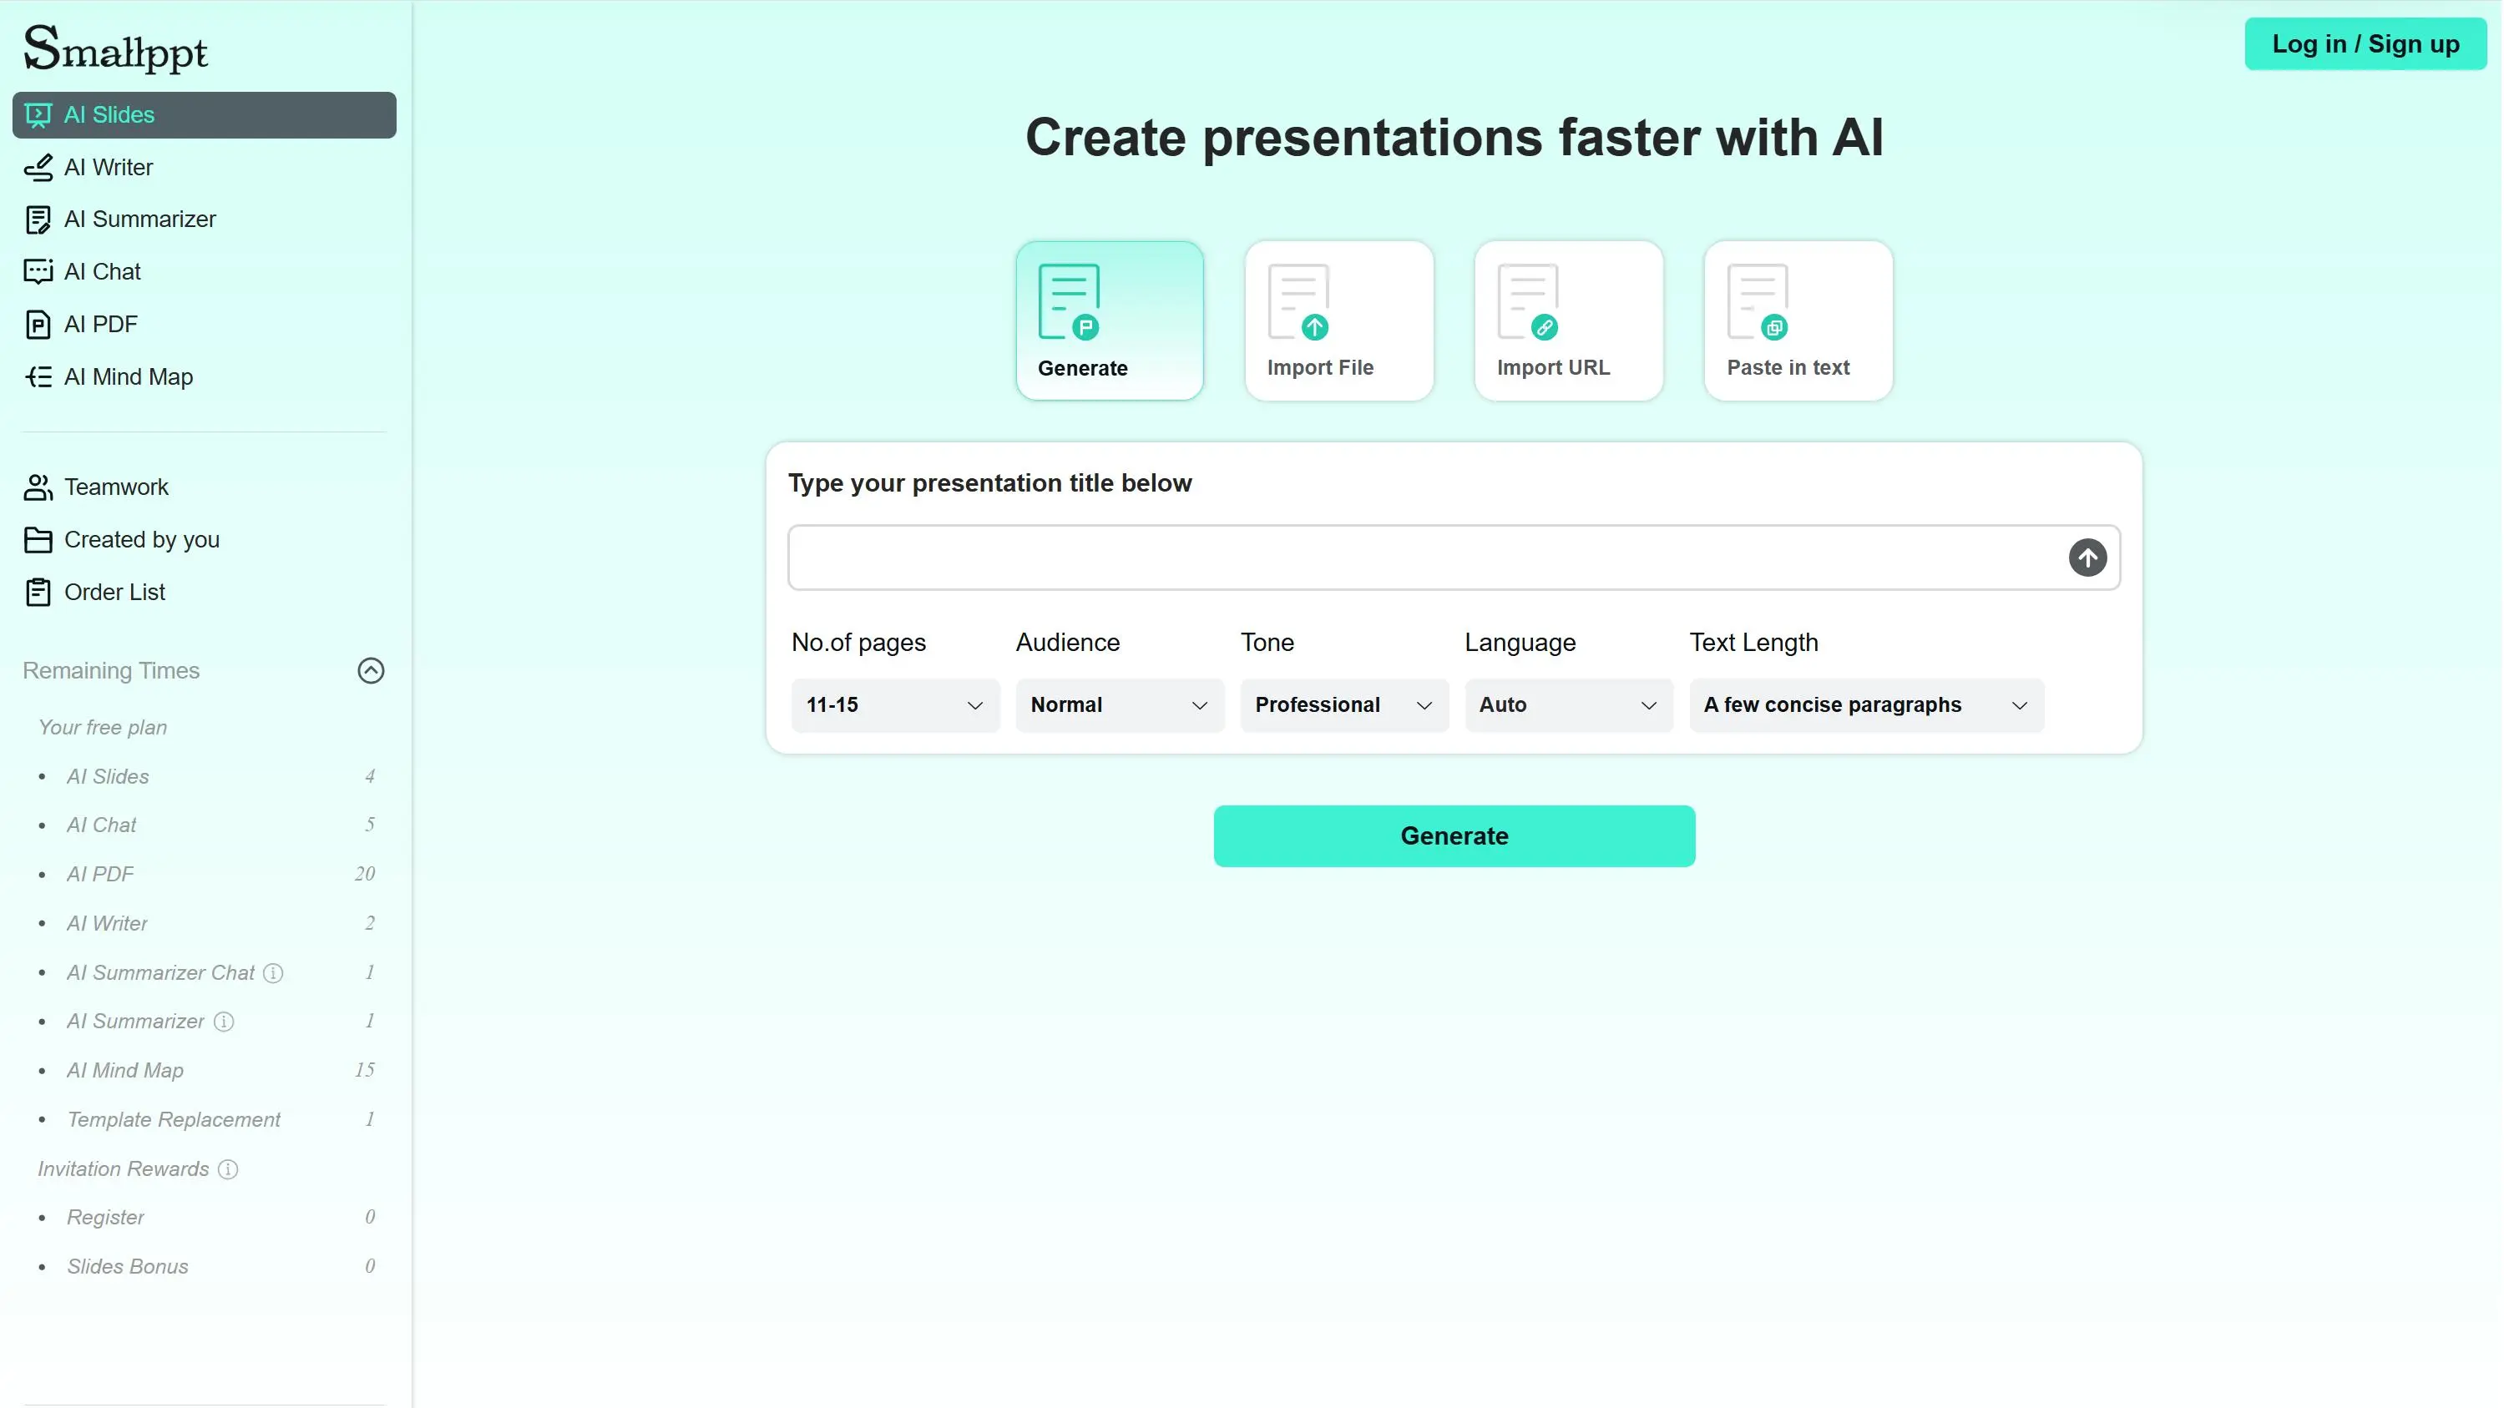Click the Order List clipboard icon

(x=38, y=592)
